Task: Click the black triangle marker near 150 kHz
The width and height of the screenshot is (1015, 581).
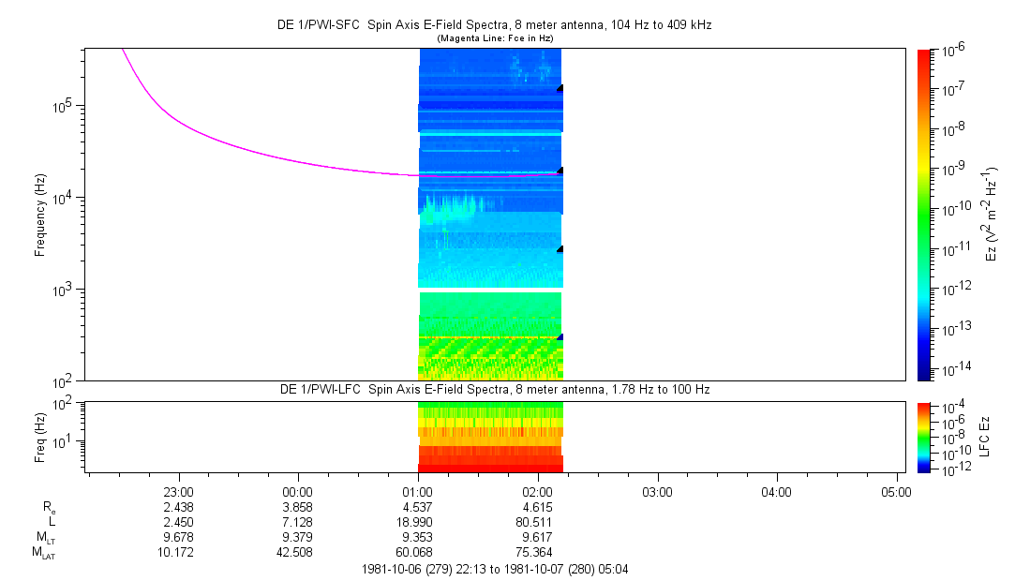Action: click(x=560, y=88)
